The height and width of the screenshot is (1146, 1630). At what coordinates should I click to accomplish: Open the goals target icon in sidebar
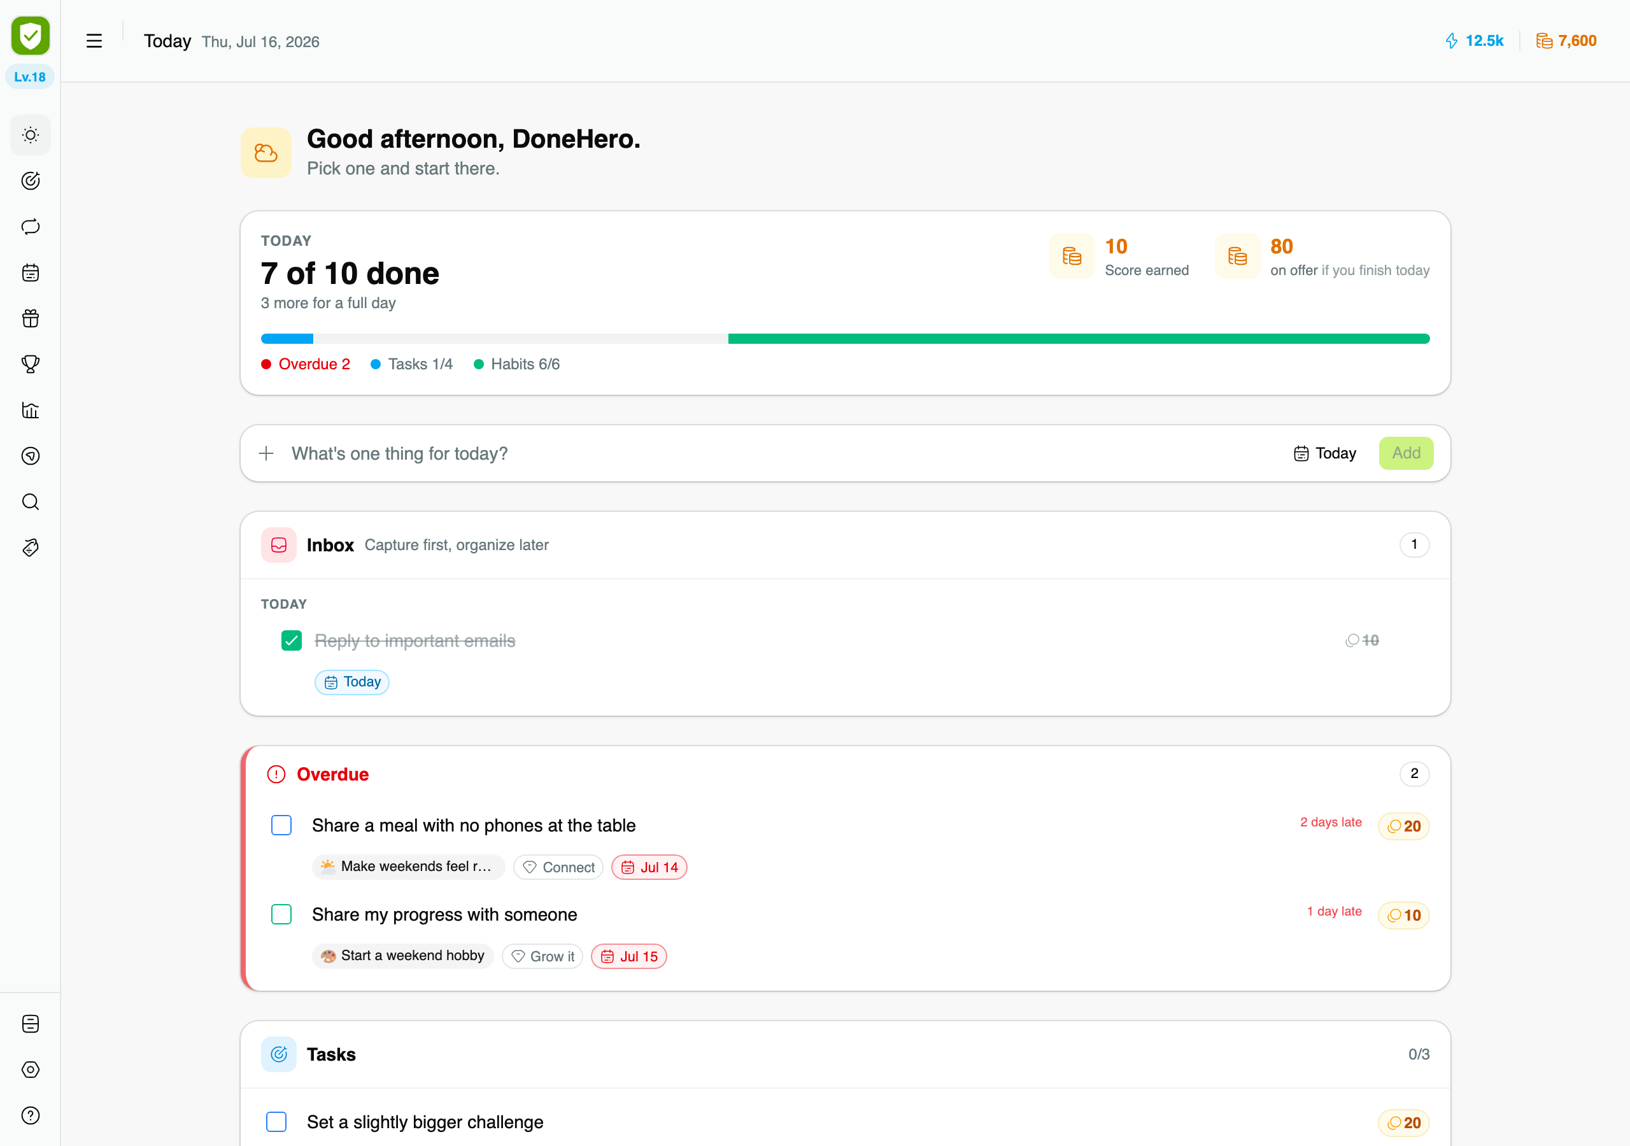pos(31,181)
